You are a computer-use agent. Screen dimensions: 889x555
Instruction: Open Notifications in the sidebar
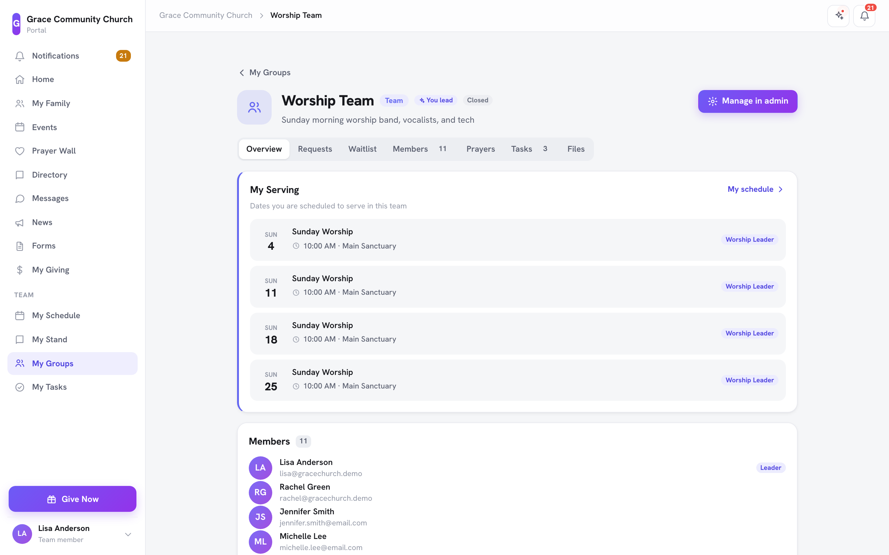(72, 56)
